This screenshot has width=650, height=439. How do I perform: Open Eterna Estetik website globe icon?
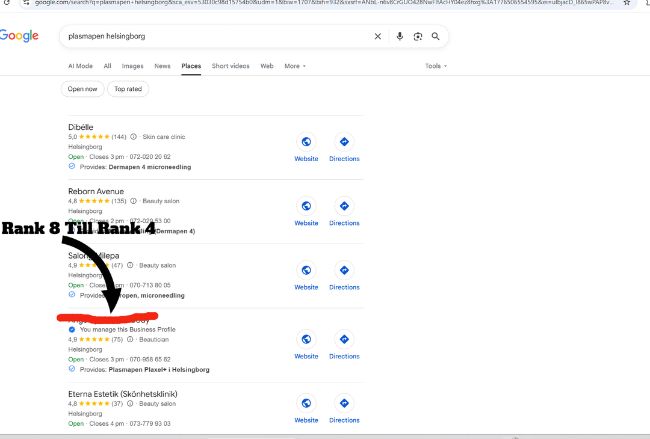click(x=306, y=403)
